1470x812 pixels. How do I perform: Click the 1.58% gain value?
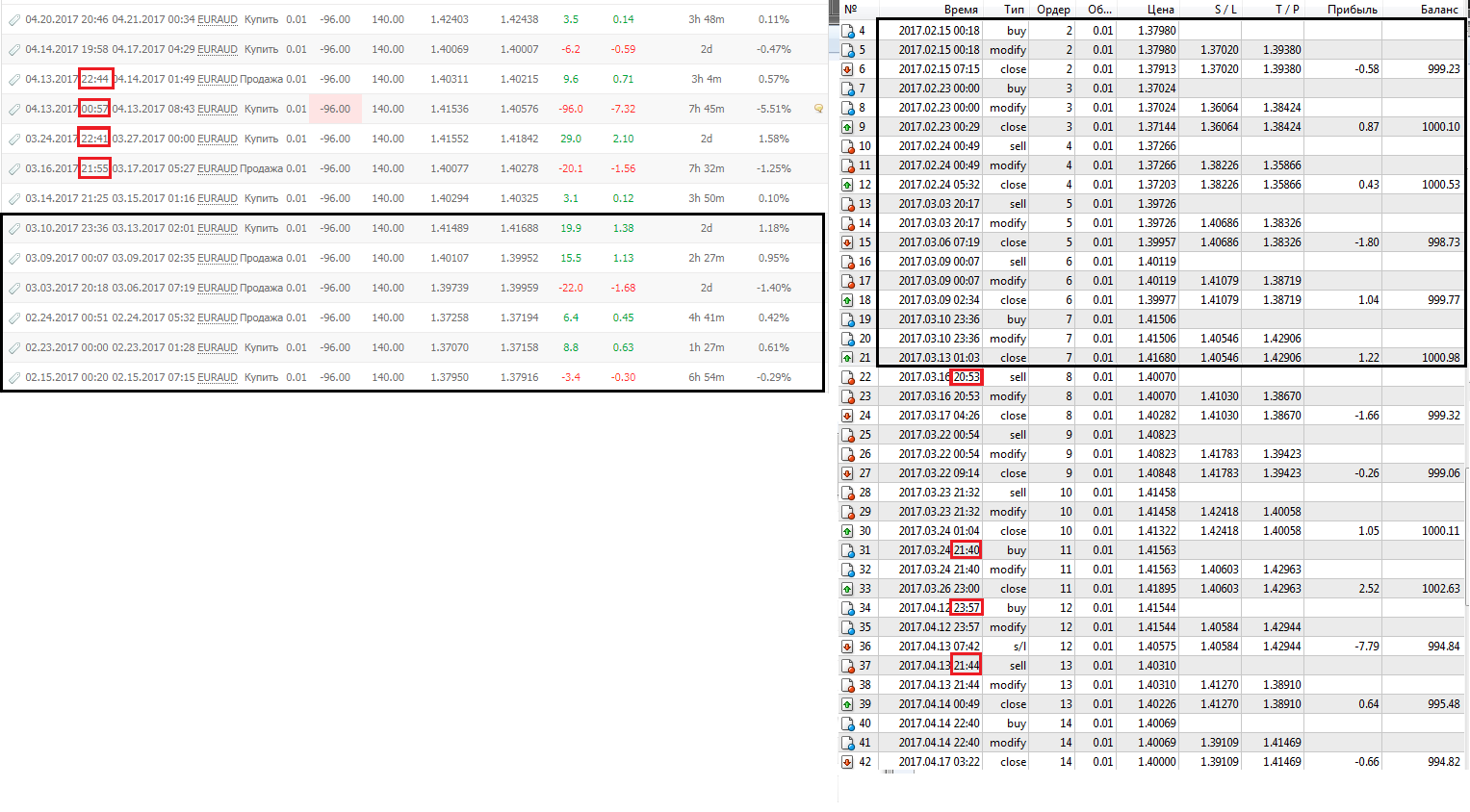(x=773, y=139)
